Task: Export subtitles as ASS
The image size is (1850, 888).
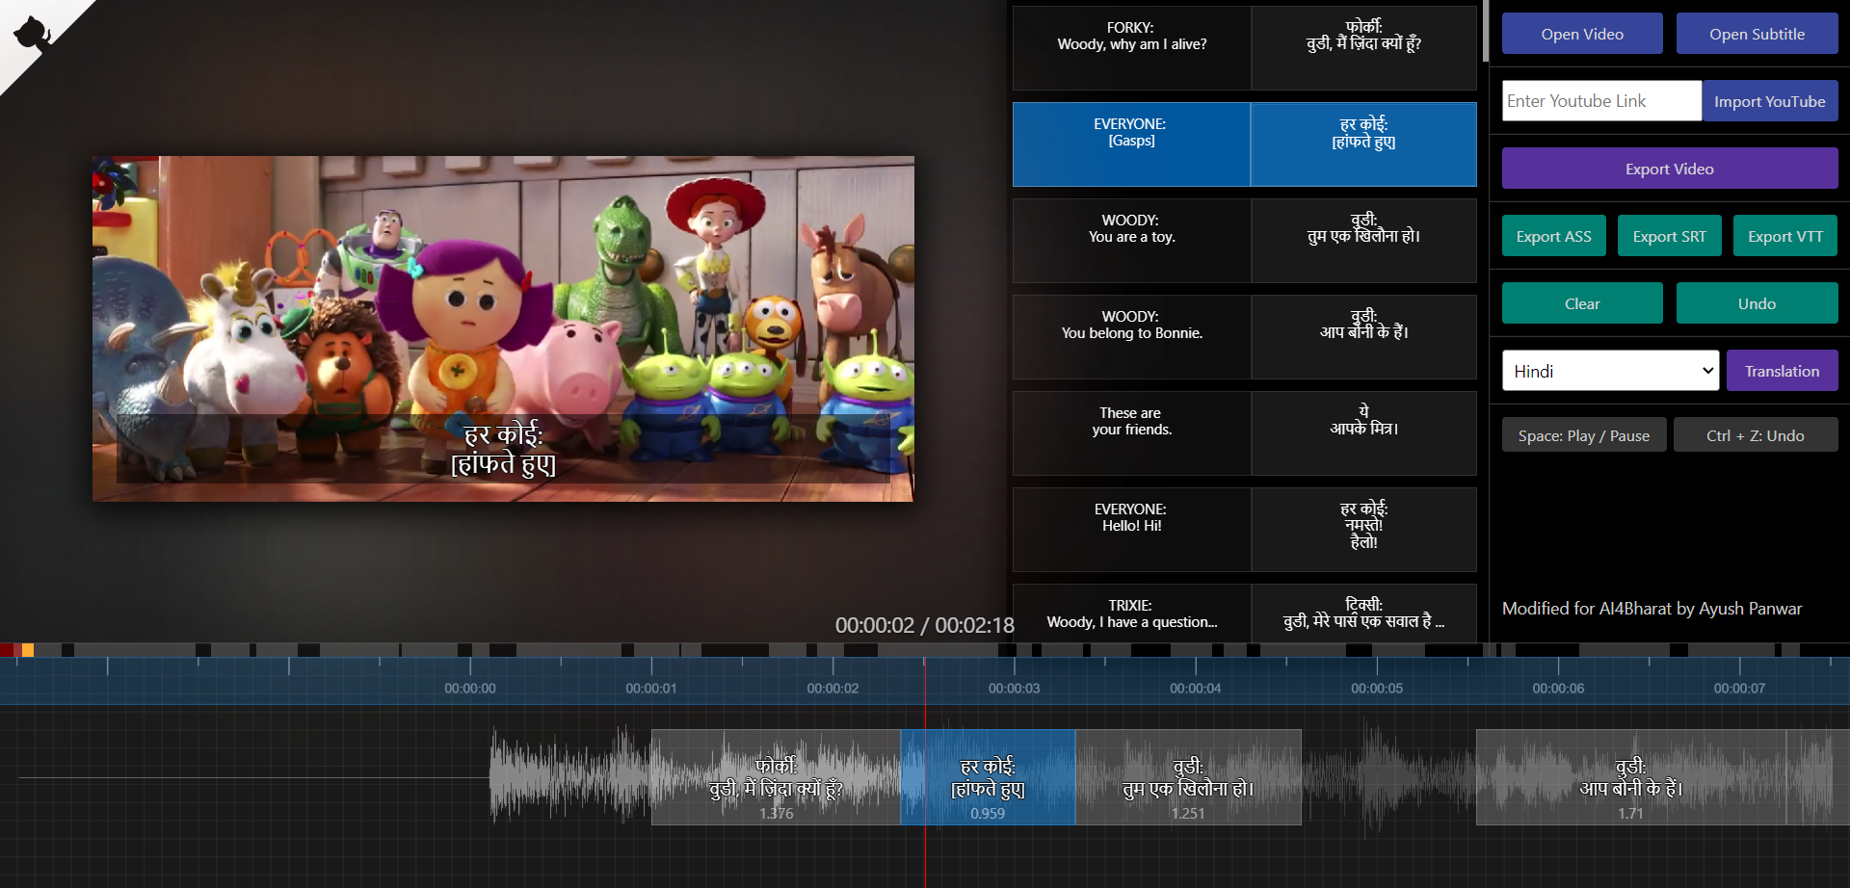Action: pyautogui.click(x=1553, y=236)
